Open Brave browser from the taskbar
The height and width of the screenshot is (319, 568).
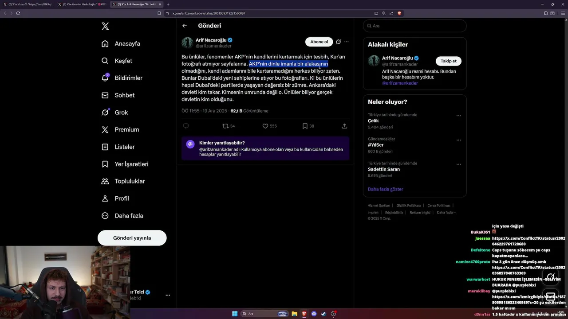pyautogui.click(x=304, y=314)
